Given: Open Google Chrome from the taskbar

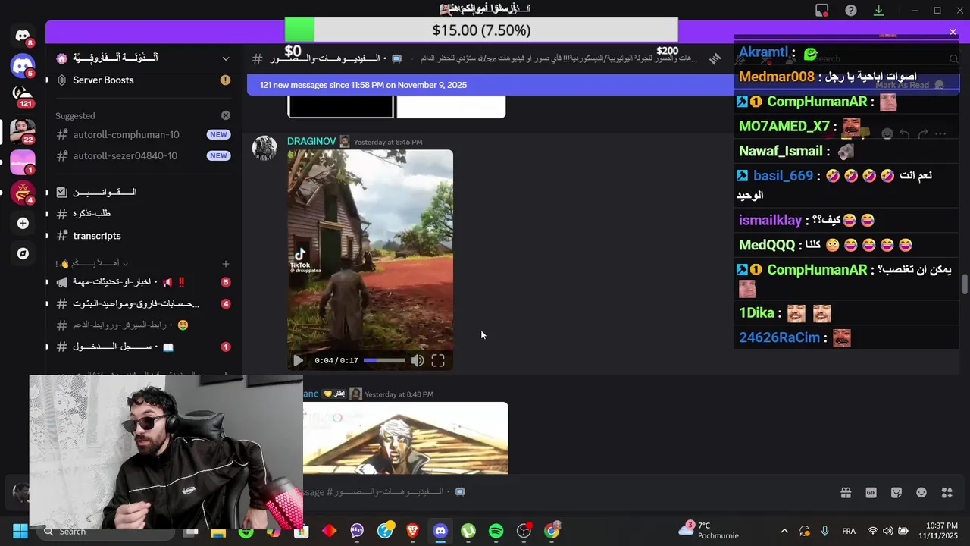Looking at the screenshot, I should [552, 531].
